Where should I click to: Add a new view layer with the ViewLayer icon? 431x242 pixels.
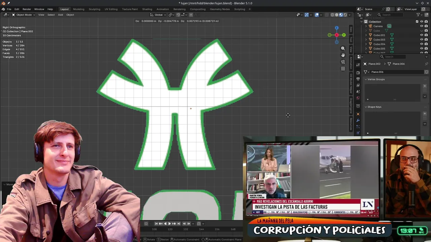pos(423,9)
